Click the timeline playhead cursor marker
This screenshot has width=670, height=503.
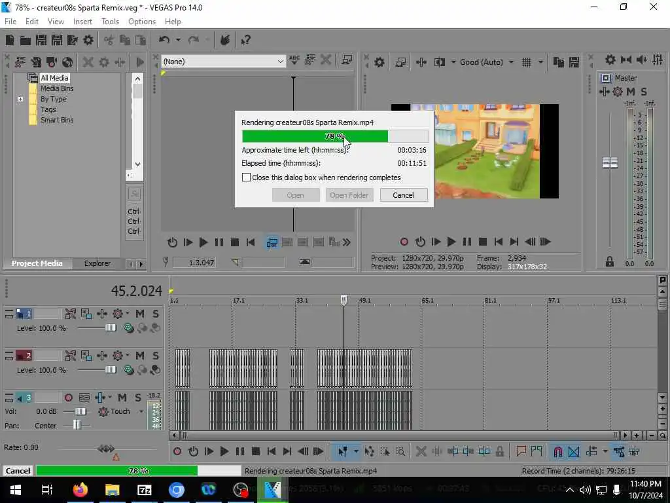[344, 300]
